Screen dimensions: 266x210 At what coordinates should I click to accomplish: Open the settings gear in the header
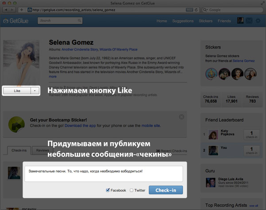pos(258,21)
